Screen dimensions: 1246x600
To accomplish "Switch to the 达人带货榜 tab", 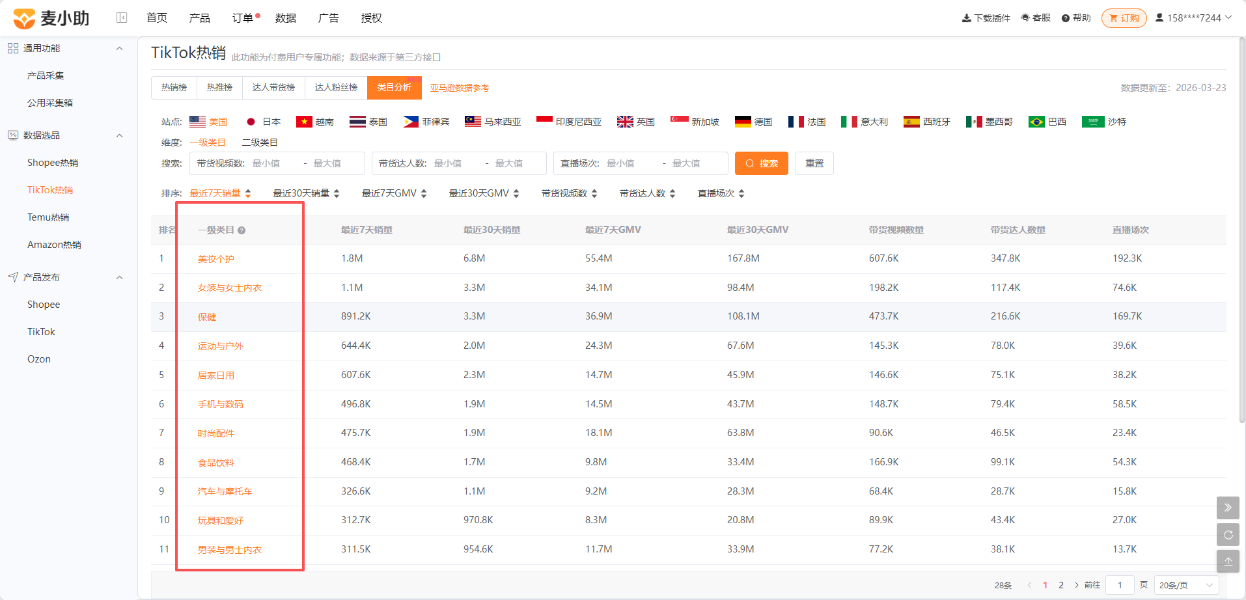I will pyautogui.click(x=273, y=87).
